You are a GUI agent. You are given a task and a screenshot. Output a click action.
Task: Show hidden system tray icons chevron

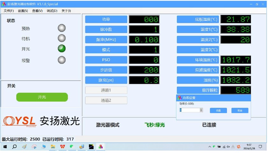pyautogui.click(x=210, y=147)
